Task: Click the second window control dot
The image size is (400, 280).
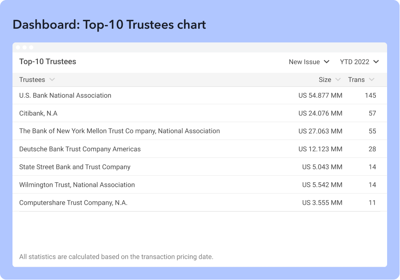Action: click(25, 47)
